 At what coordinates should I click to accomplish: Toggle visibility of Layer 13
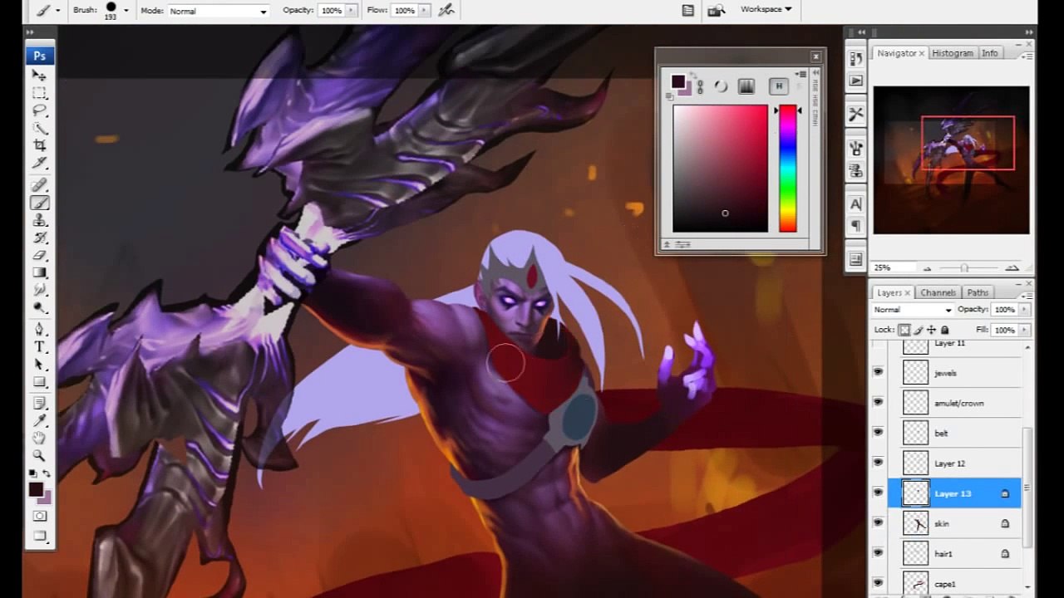[878, 493]
